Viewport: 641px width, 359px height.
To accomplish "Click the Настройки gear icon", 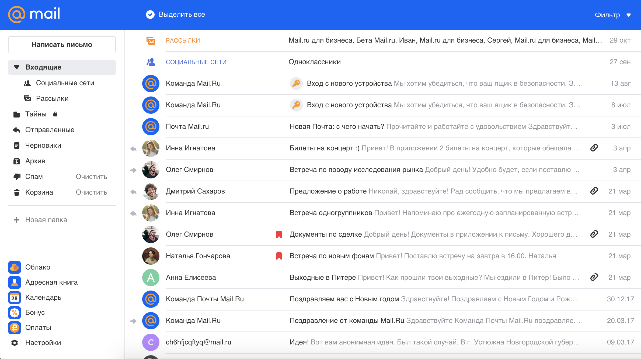I will (15, 343).
